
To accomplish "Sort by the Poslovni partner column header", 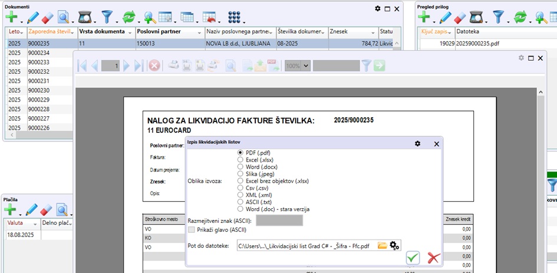I will 159,31.
